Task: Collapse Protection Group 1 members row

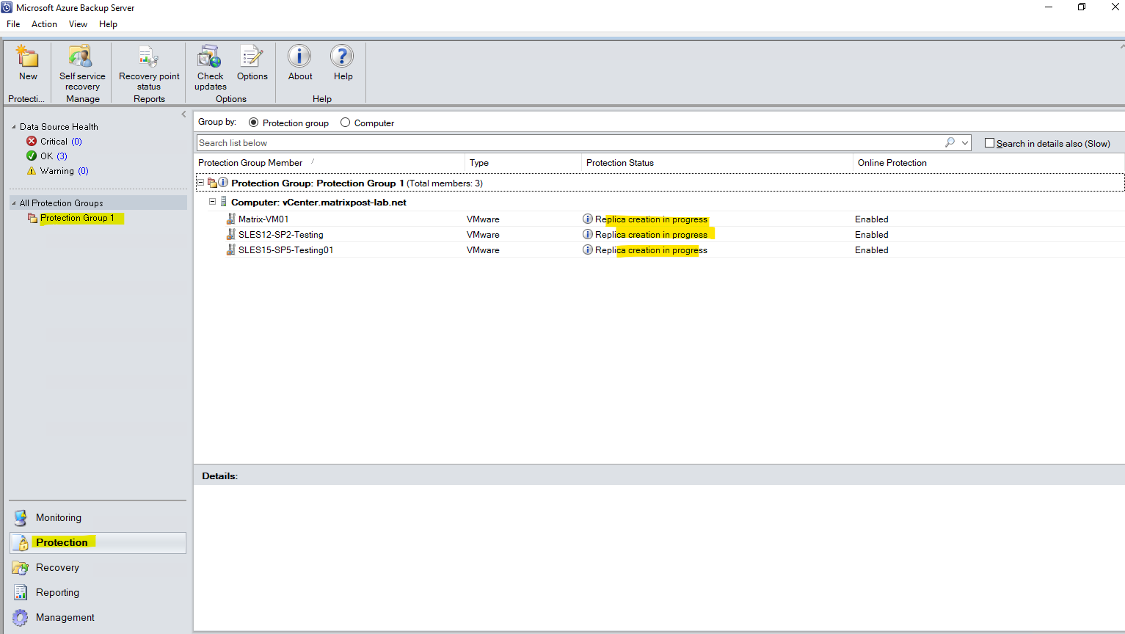Action: tap(200, 182)
